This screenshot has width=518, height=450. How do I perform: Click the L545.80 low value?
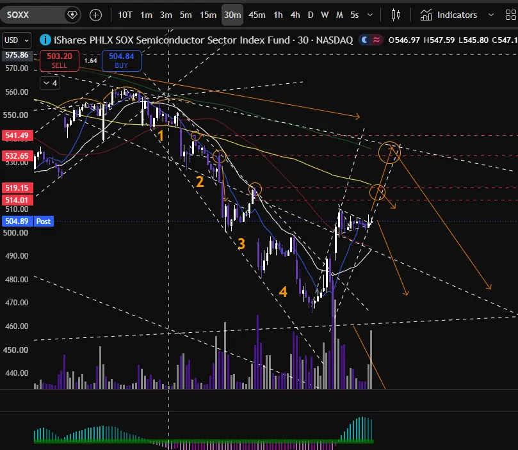coord(473,40)
